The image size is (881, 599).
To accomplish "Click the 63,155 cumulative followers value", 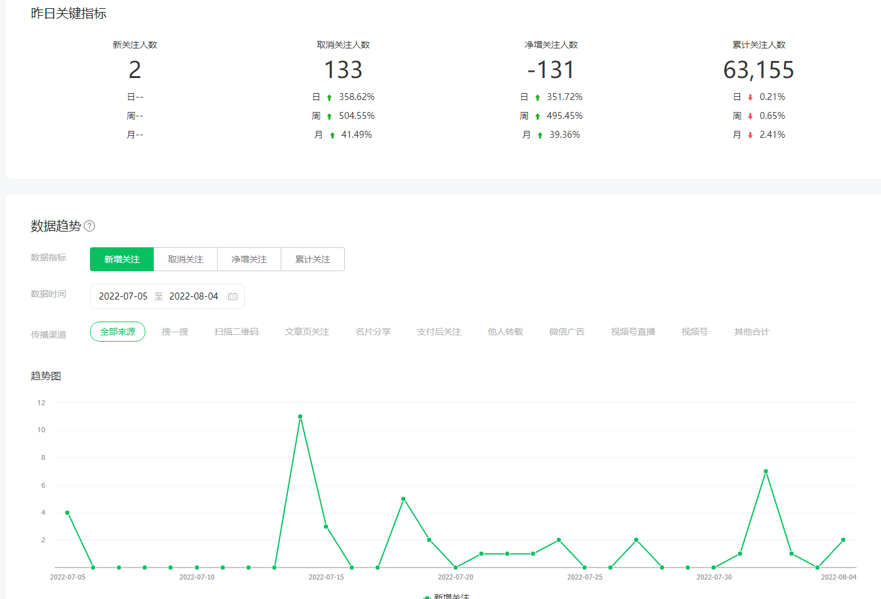I will pyautogui.click(x=759, y=70).
